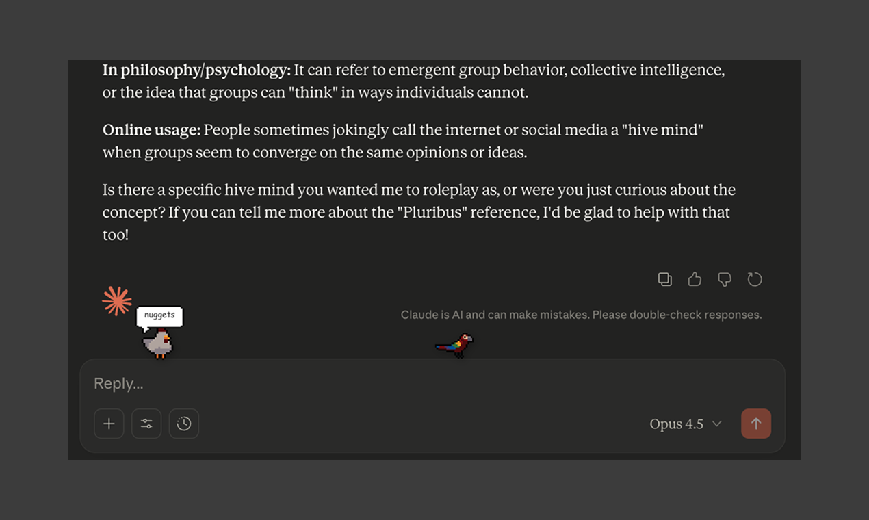This screenshot has height=520, width=869.
Task: Click the nuggets speech bubble
Action: coord(159,315)
